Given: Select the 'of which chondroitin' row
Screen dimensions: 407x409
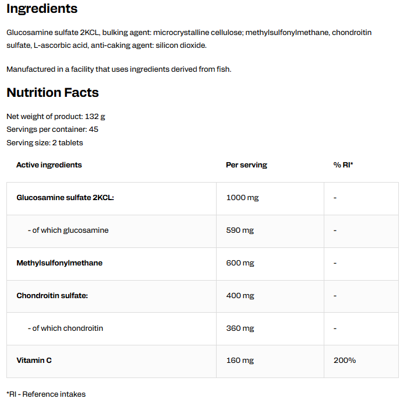Looking at the screenshot, I should [203, 328].
